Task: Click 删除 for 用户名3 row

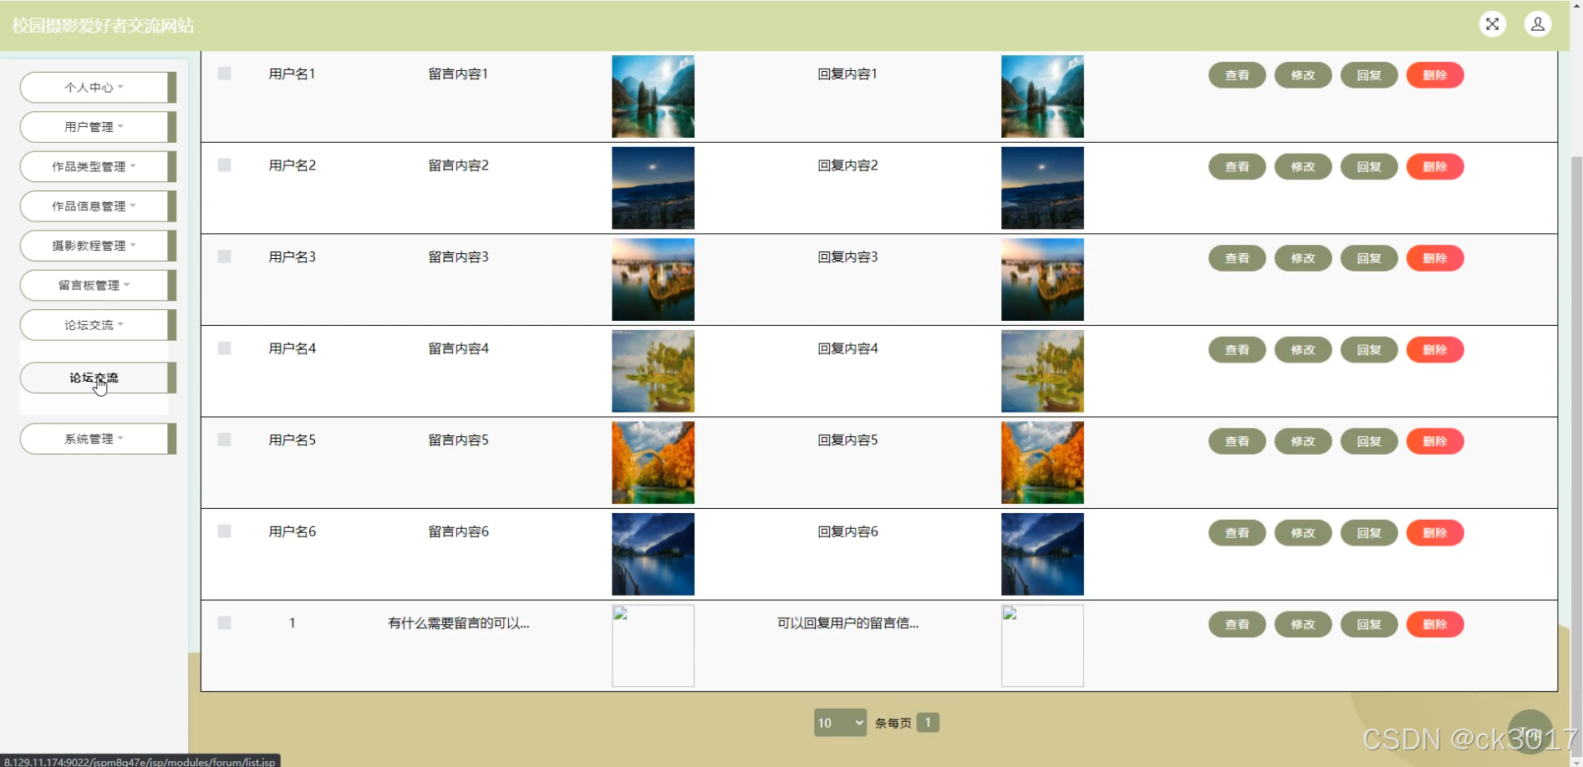Action: coord(1435,258)
